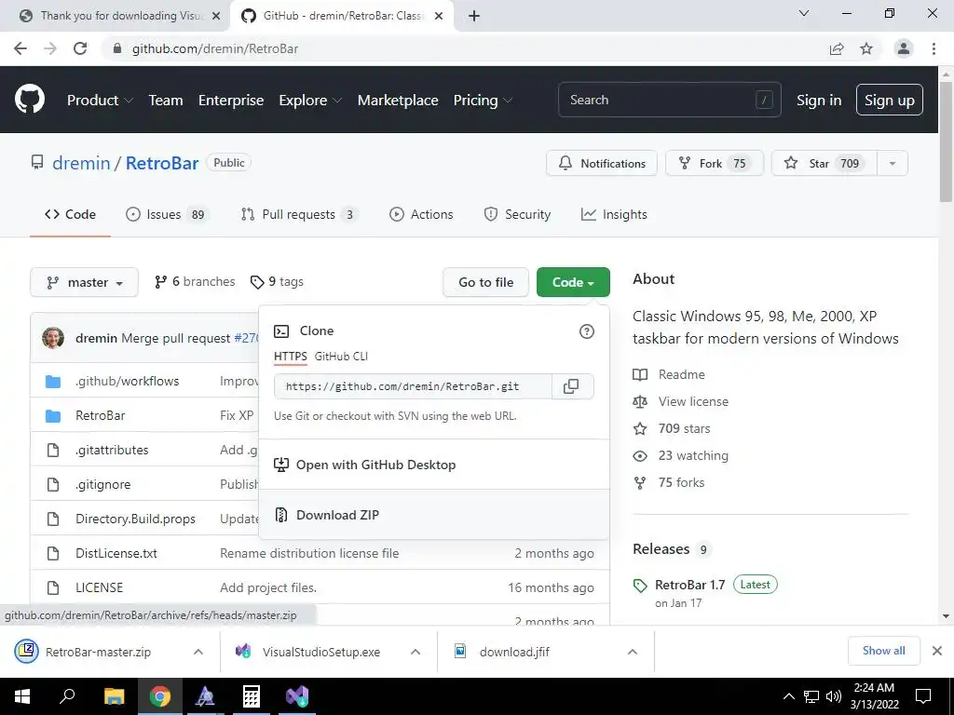The image size is (954, 715).
Task: Show hidden tray icons chevron
Action: click(788, 696)
